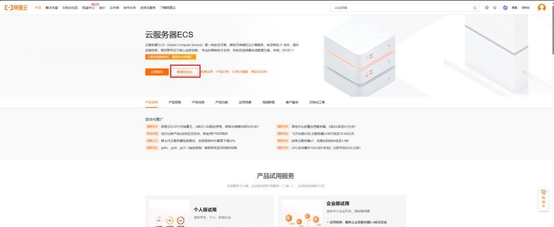Image resolution: width=554 pixels, height=227 pixels.
Task: Click the 帮助与文档 link
Action: point(259,72)
